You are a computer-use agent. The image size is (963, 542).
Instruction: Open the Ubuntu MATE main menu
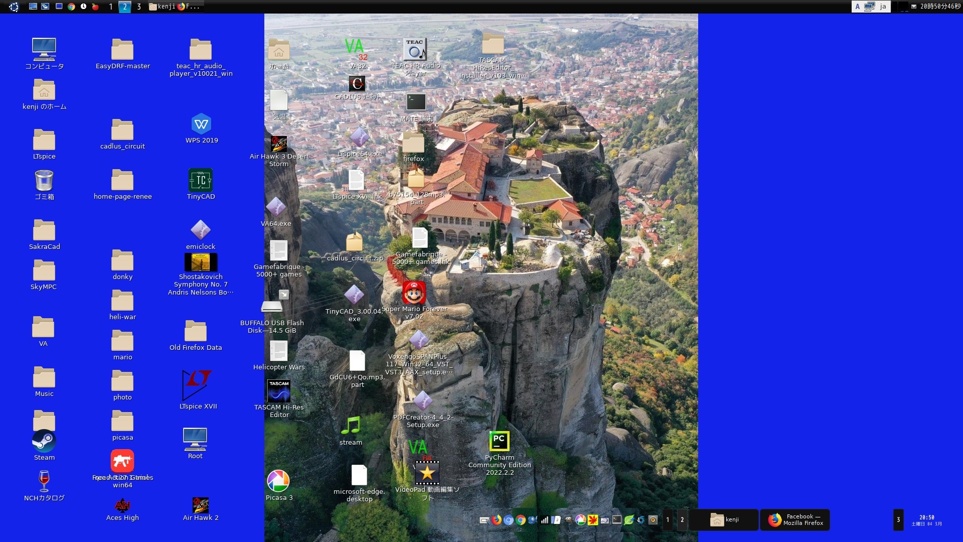14,7
